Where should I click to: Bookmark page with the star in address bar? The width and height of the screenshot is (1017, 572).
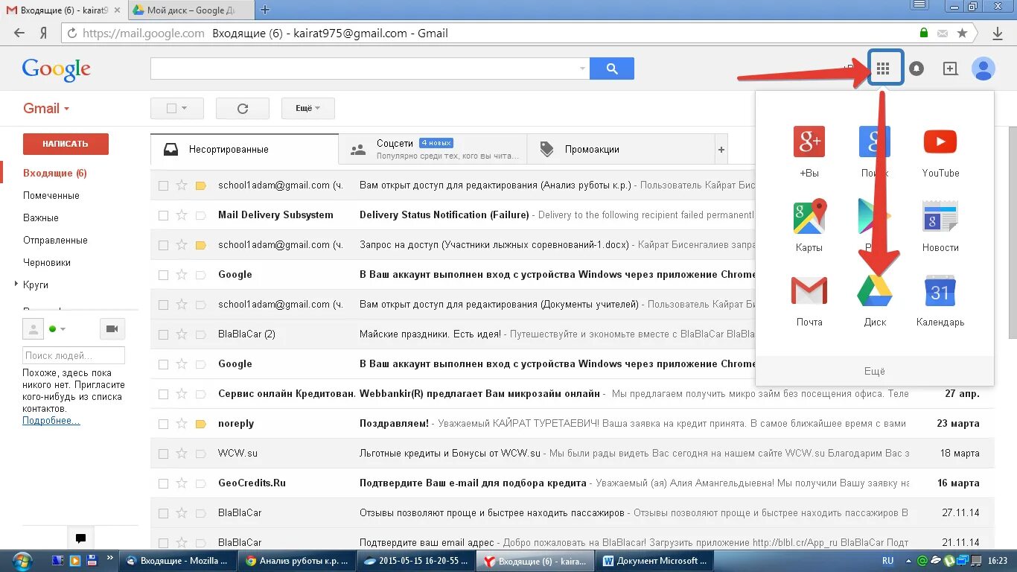pyautogui.click(x=963, y=33)
